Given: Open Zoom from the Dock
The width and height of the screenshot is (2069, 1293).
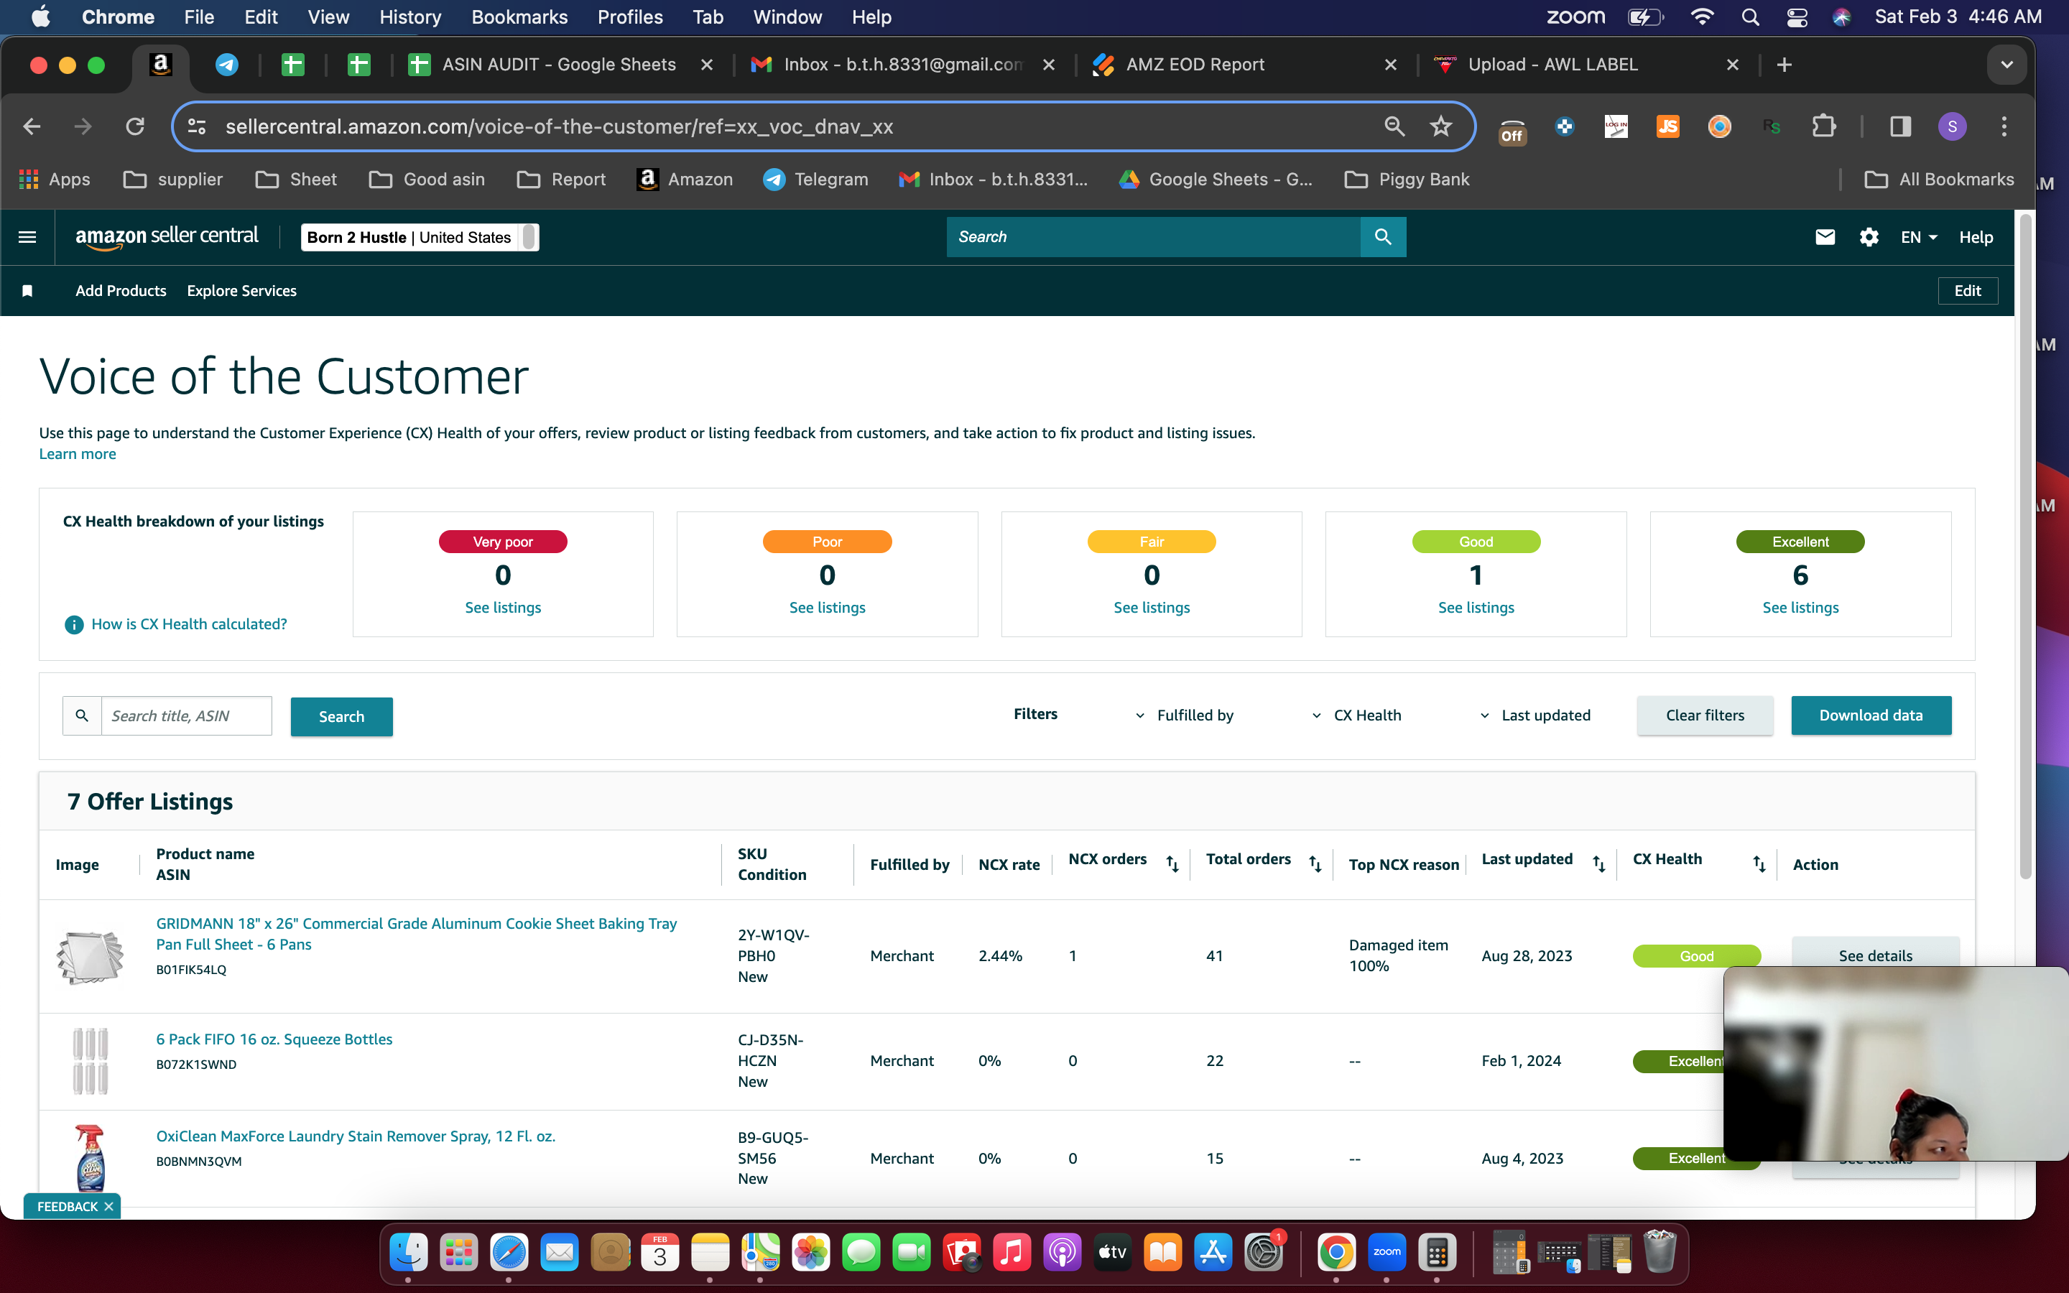Looking at the screenshot, I should pos(1386,1253).
